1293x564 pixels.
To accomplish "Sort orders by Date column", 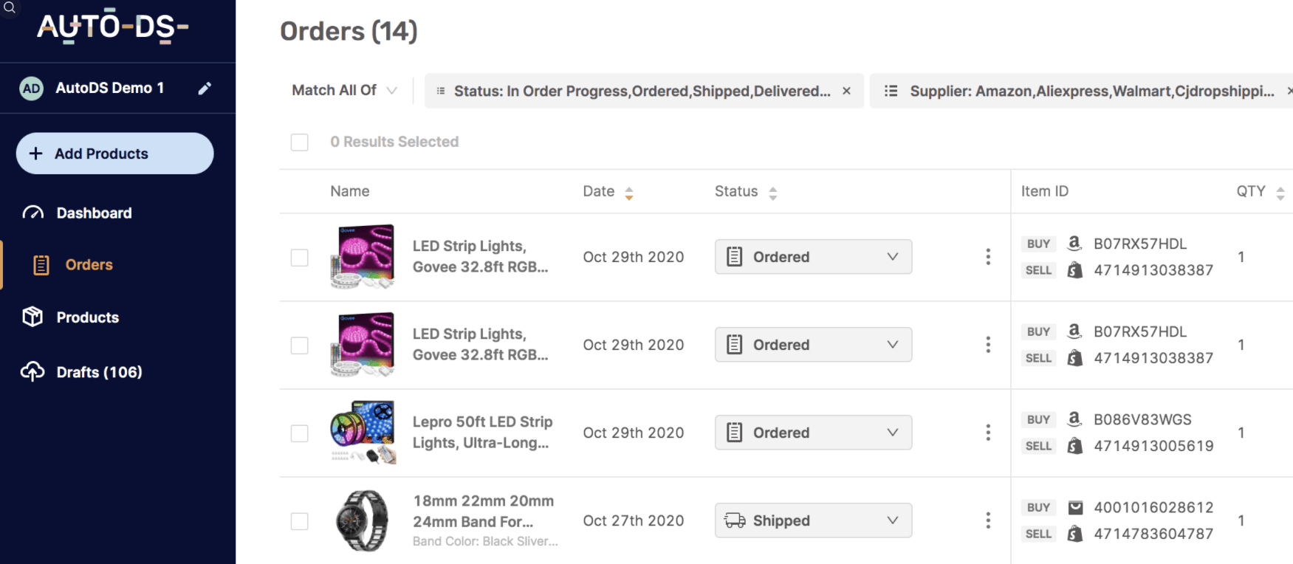I will click(628, 193).
